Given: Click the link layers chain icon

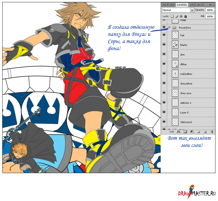Looking at the screenshot, I should 172,132.
